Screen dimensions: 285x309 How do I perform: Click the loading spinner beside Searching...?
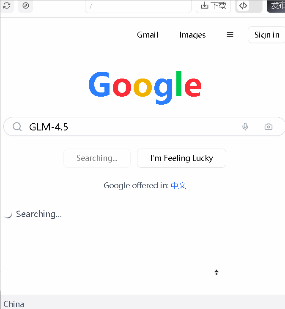tap(8, 214)
